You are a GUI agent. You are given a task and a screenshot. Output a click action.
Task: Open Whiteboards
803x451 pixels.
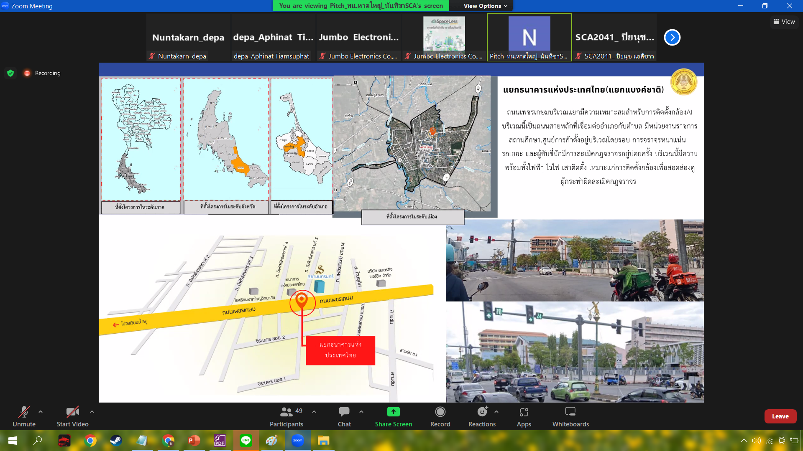[570, 416]
